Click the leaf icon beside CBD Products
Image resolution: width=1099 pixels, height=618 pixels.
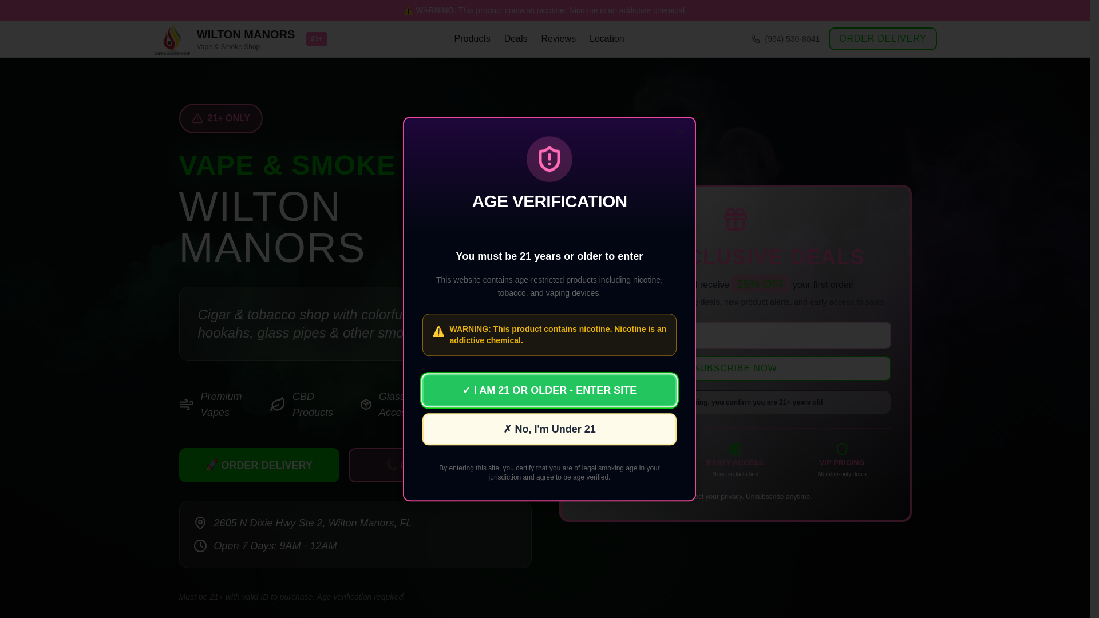tap(278, 405)
